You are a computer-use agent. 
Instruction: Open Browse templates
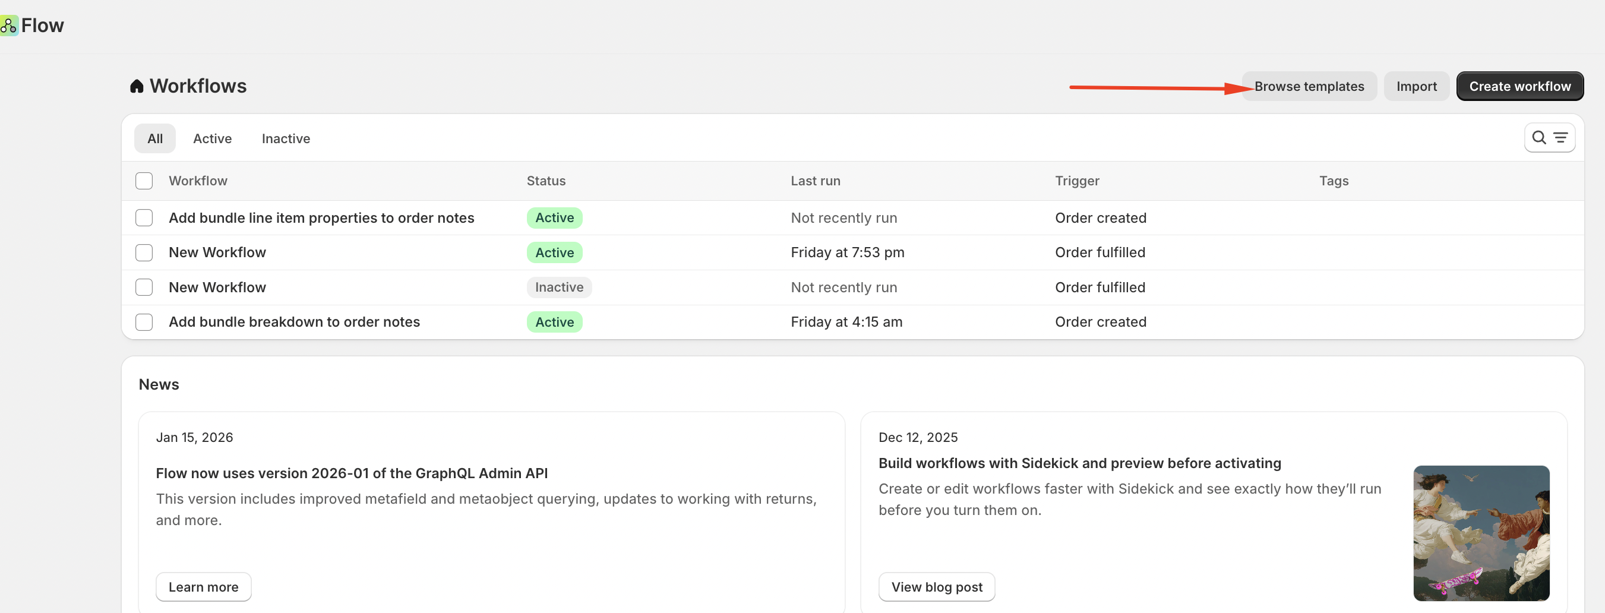[1309, 86]
